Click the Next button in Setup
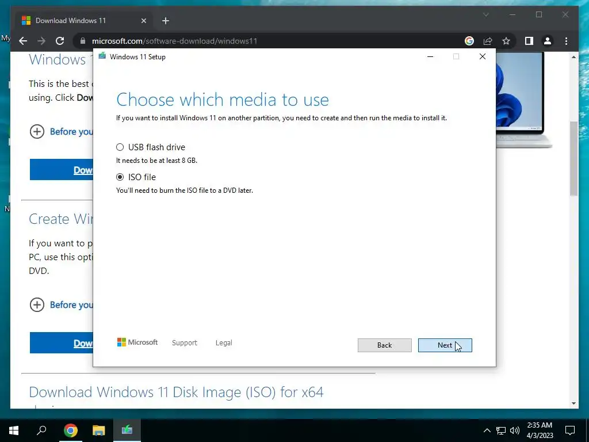This screenshot has height=442, width=589. tap(445, 345)
